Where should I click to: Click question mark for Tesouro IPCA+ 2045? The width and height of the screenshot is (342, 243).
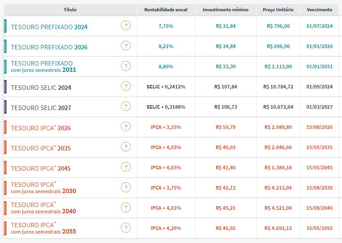click(126, 168)
